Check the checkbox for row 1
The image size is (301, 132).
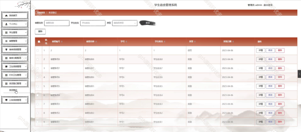(37, 51)
